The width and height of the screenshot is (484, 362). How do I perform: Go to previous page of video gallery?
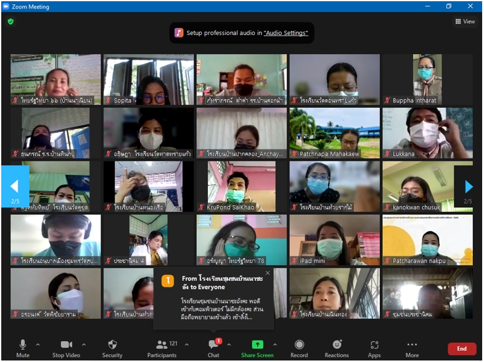point(14,187)
